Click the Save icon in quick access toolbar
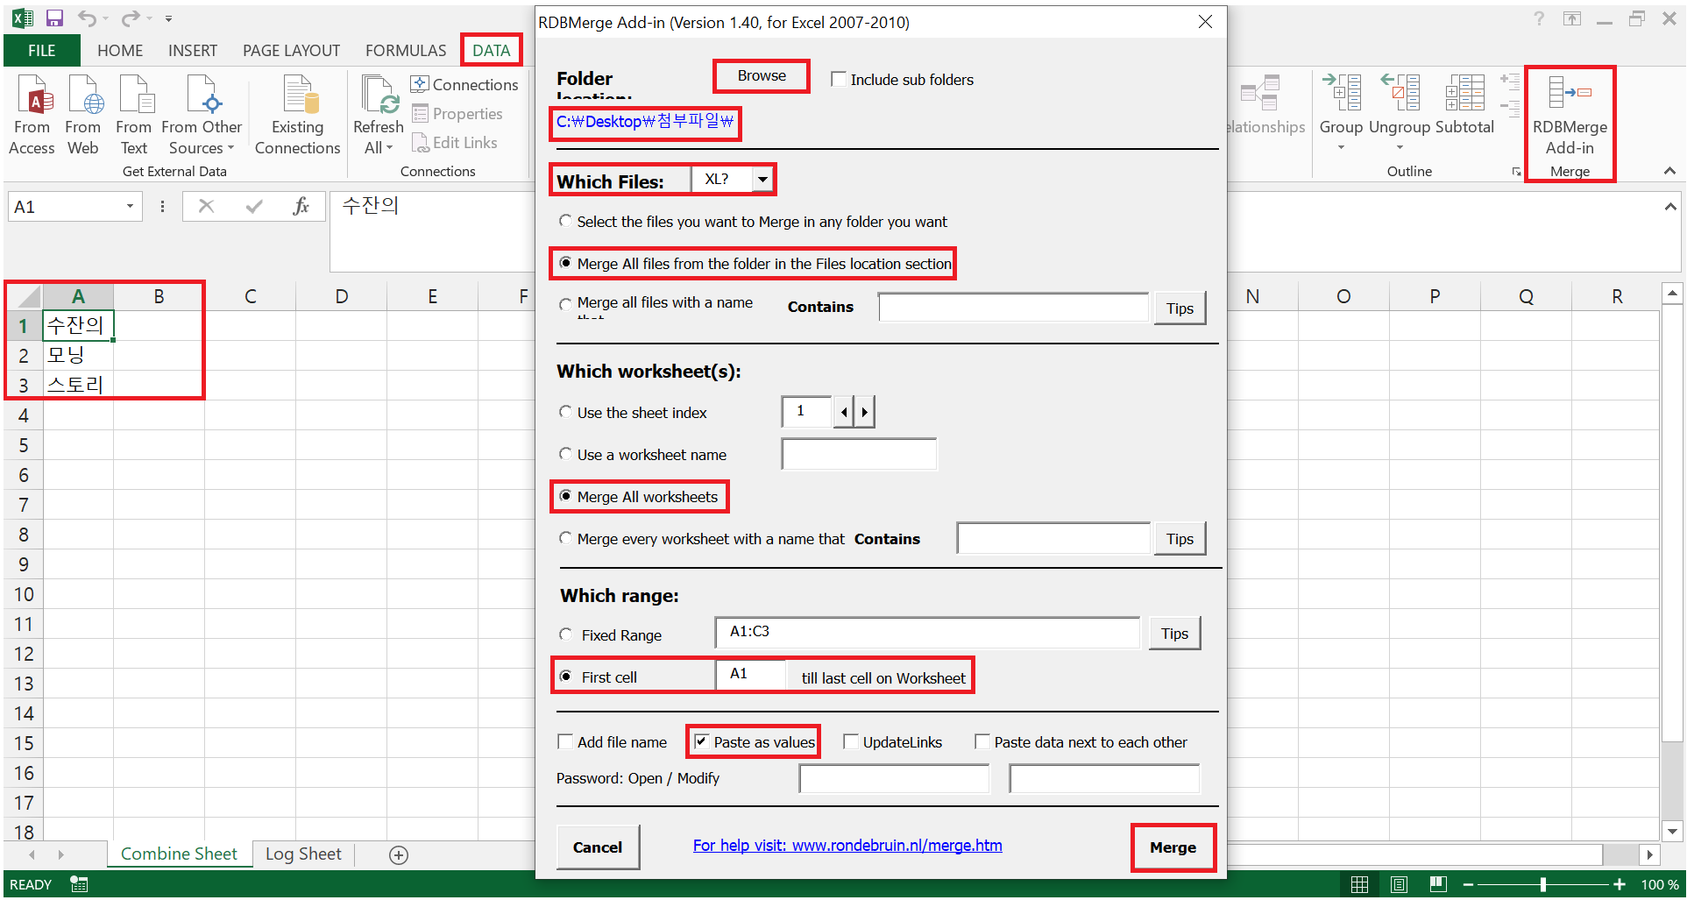1687x900 pixels. pyautogui.click(x=54, y=18)
